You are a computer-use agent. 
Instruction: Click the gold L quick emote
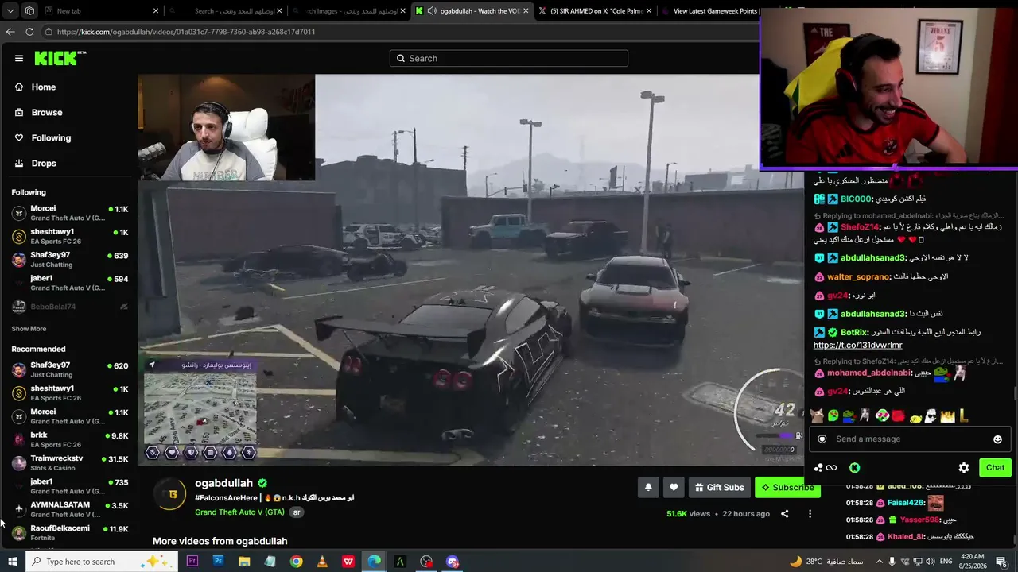[963, 415]
